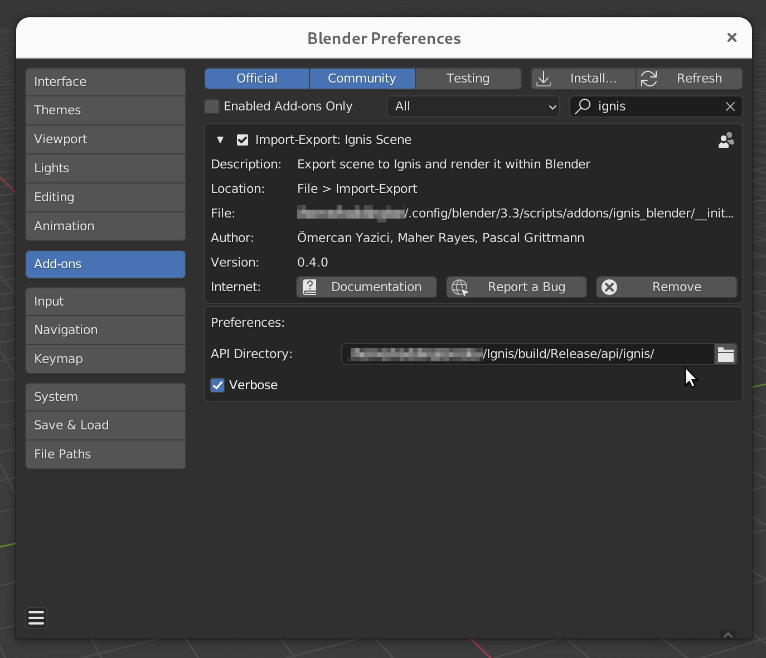Open Keymap preferences
Screen dimensions: 766x658
[105, 359]
